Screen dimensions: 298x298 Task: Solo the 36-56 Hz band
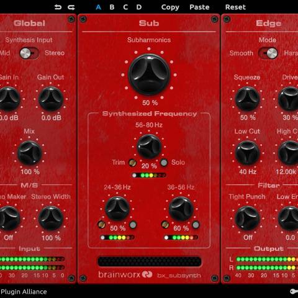196,225
